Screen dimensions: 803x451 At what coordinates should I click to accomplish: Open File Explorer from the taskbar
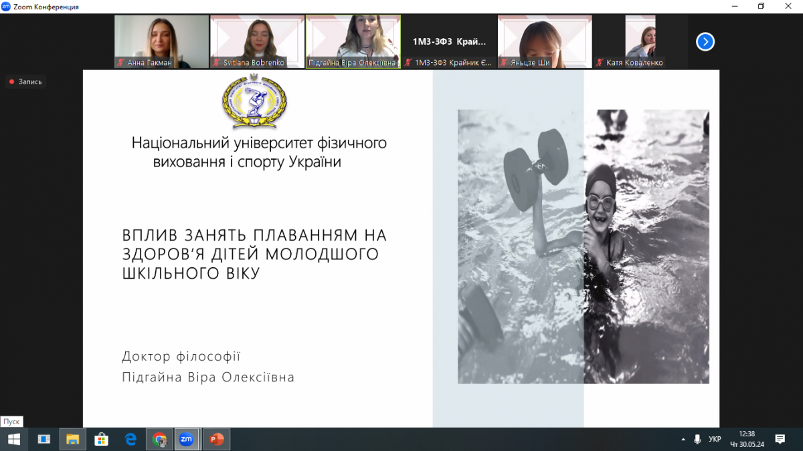[72, 439]
